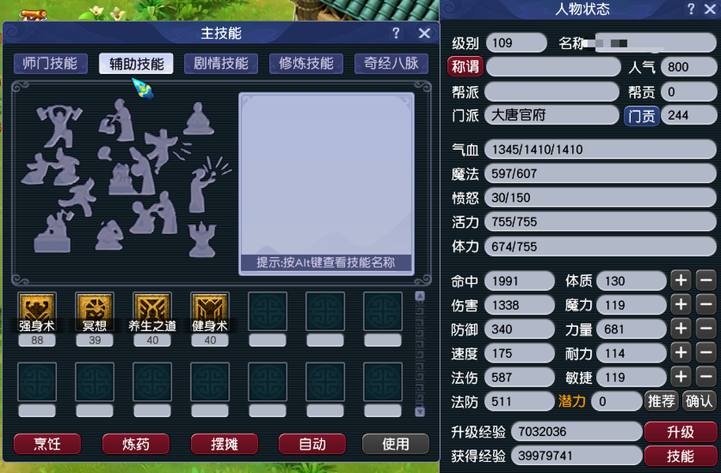Click the red 烹饪 button
Screen dimensions: 721x473
click(47, 444)
